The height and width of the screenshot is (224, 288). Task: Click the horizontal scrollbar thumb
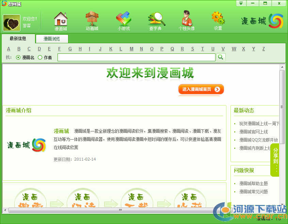click(120, 210)
